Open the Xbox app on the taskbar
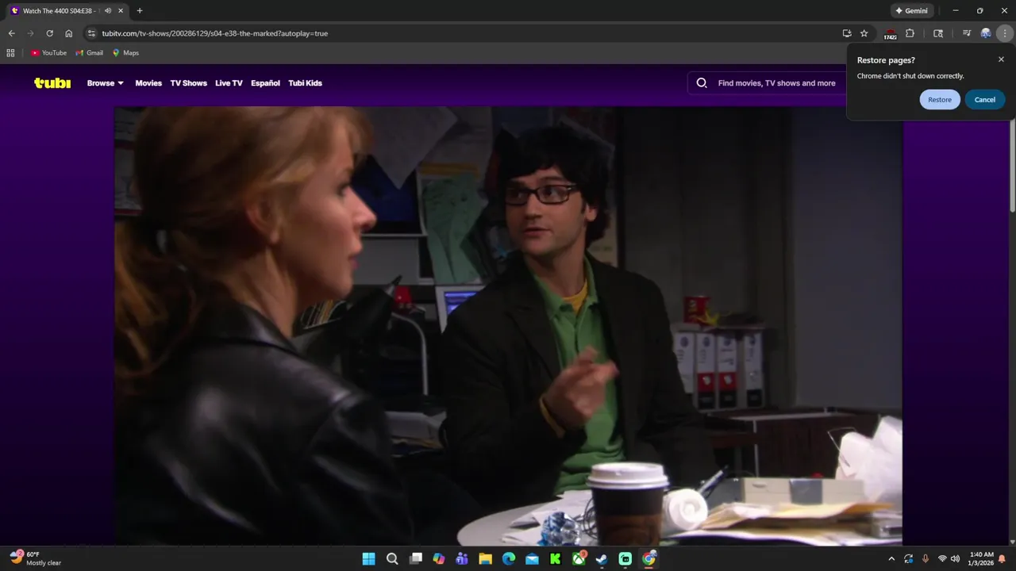 click(x=579, y=559)
